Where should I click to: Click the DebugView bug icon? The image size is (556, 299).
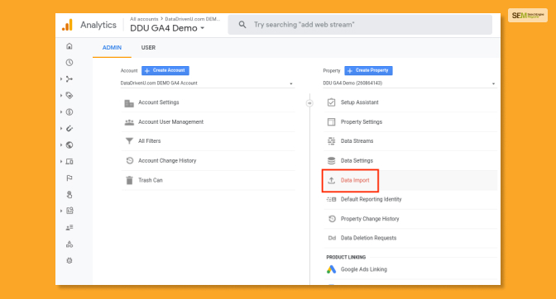pyautogui.click(x=69, y=260)
